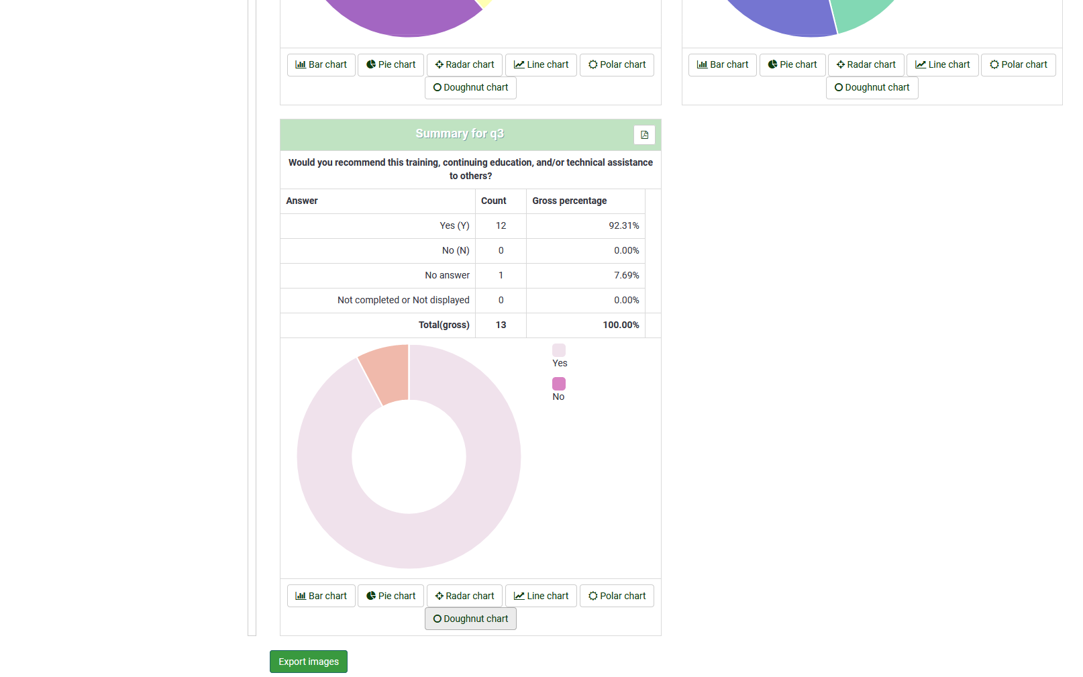This screenshot has height=677, width=1083.
Task: Select Pie chart in top-left panel
Action: point(391,65)
